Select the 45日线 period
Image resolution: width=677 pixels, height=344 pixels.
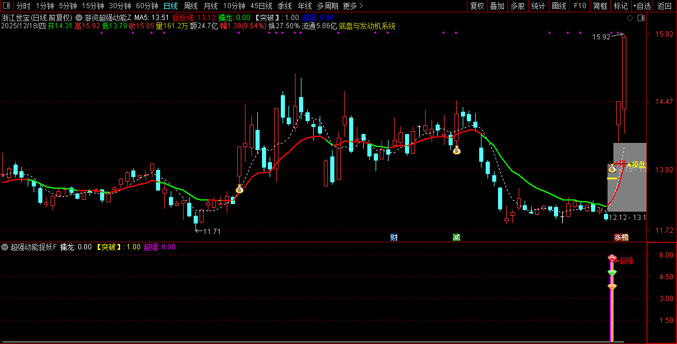coord(261,6)
